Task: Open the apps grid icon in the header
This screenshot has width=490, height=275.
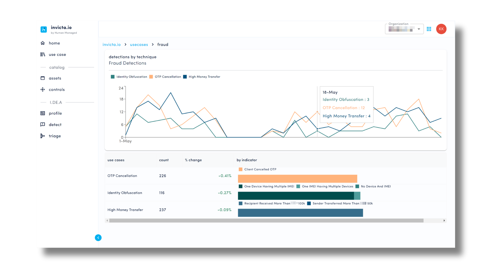Action: click(429, 29)
